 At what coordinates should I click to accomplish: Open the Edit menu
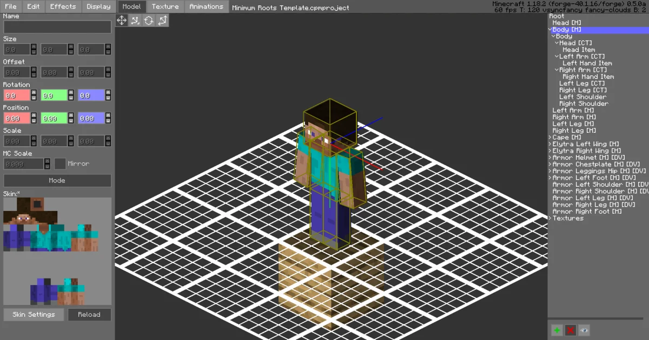pyautogui.click(x=34, y=6)
